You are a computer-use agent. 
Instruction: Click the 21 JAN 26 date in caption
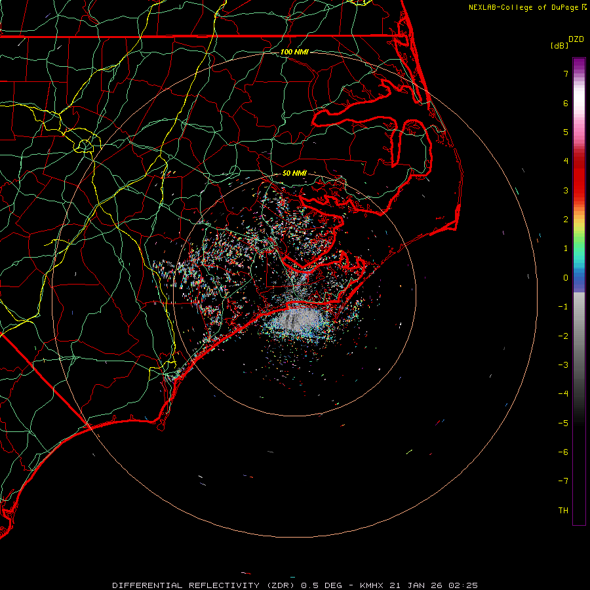click(x=416, y=585)
